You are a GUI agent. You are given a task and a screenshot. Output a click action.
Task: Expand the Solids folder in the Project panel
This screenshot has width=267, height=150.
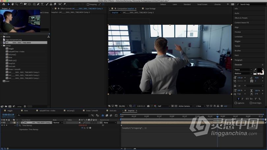point(2,37)
